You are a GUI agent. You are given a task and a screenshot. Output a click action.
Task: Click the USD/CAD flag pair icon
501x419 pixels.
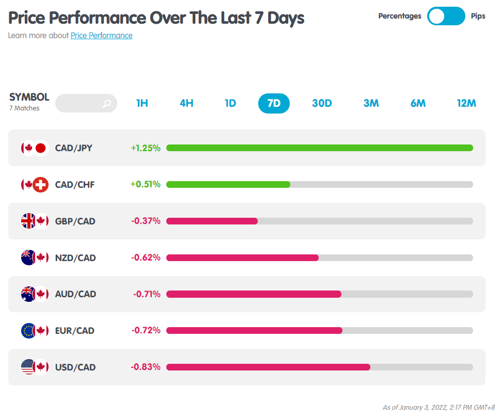point(35,367)
